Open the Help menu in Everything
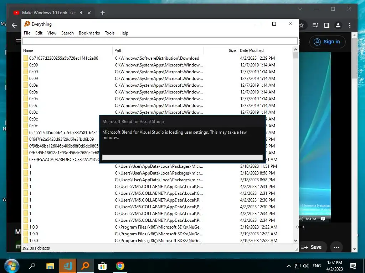Image resolution: width=365 pixels, height=273 pixels. pyautogui.click(x=124, y=33)
